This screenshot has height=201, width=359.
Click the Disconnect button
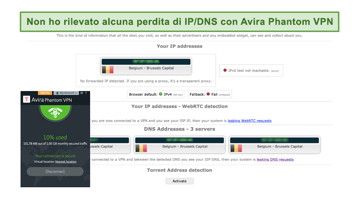tap(55, 172)
